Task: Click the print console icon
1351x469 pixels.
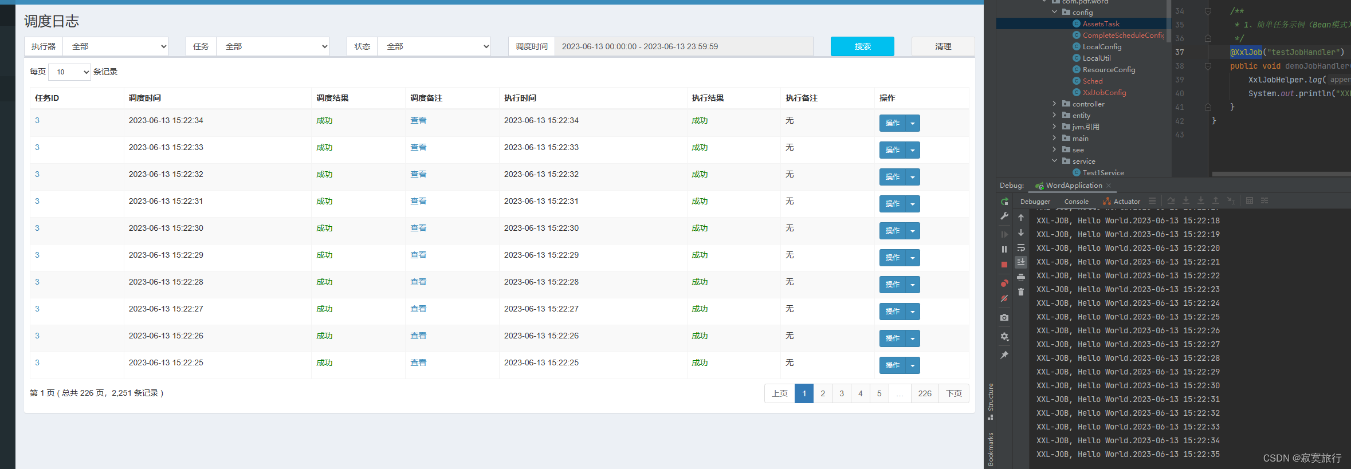Action: pos(1021,277)
